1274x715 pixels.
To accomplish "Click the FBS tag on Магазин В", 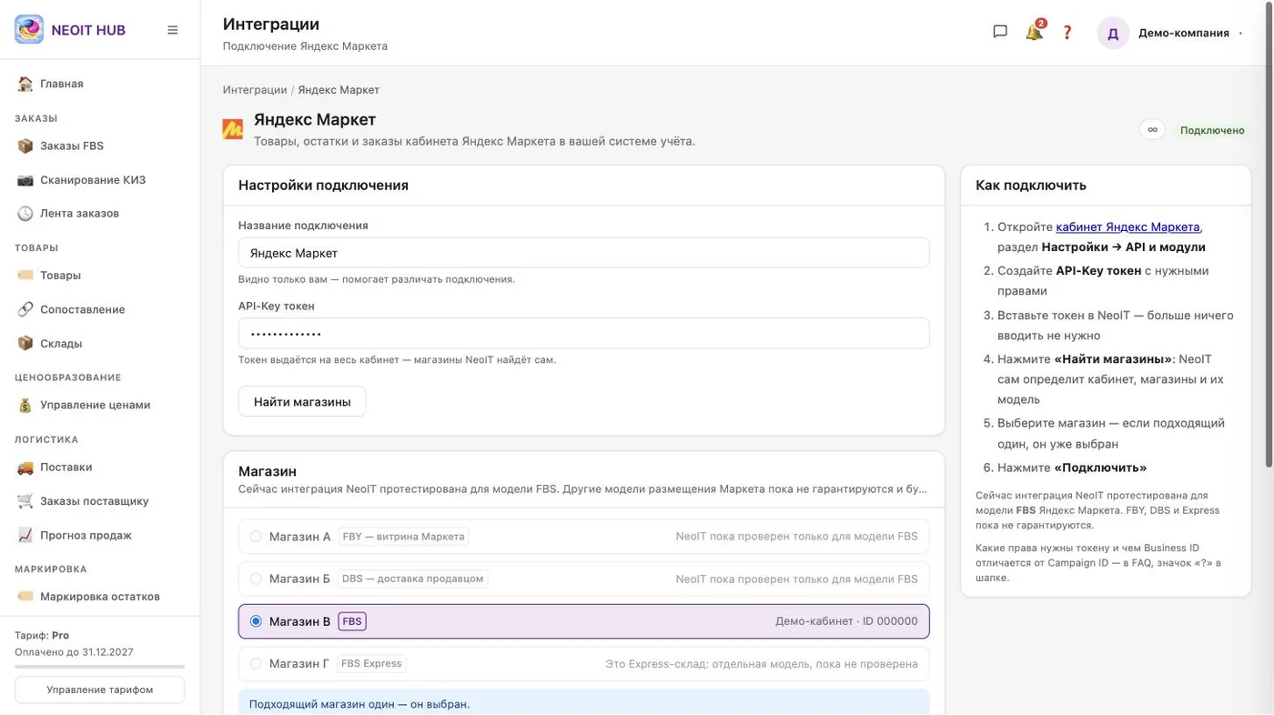I will pyautogui.click(x=352, y=621).
